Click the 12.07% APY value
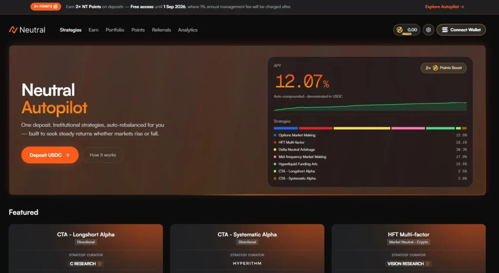 (302, 82)
